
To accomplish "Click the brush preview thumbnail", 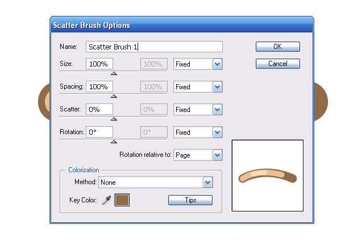I will [268, 176].
